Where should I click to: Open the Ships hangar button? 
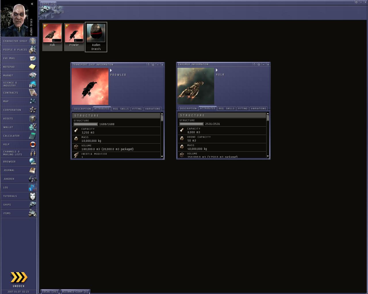[x=19, y=205]
